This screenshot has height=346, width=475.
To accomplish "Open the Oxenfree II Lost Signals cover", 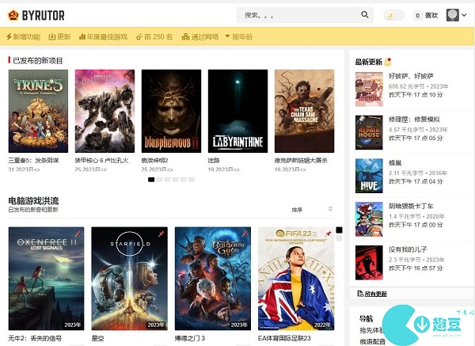I will pyautogui.click(x=47, y=279).
